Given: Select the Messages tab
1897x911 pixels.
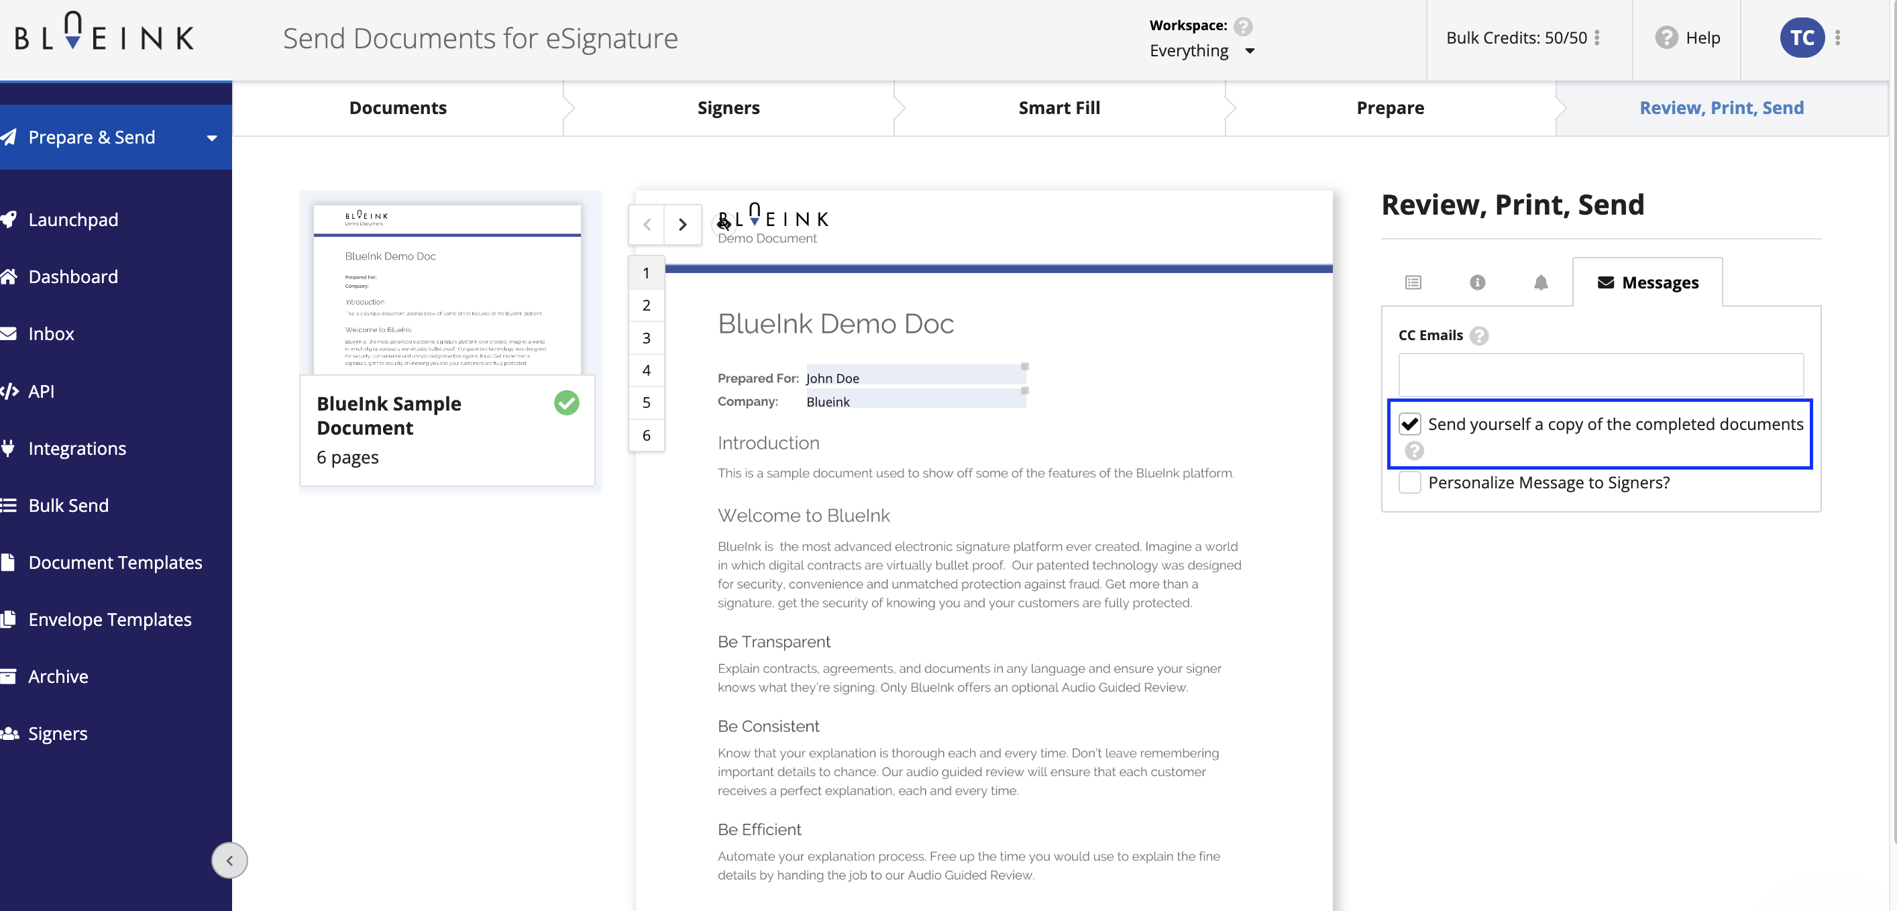Looking at the screenshot, I should (1647, 283).
